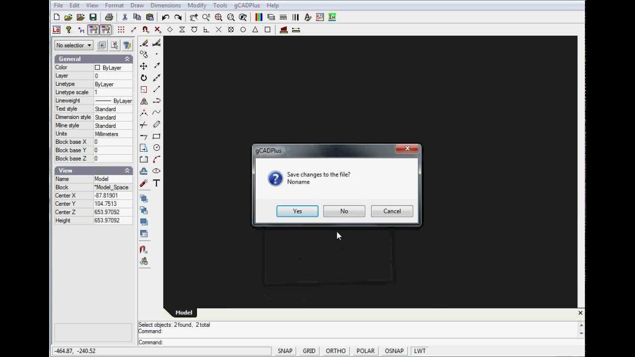
Task: Select the Rectangle draw tool
Action: pyautogui.click(x=157, y=136)
